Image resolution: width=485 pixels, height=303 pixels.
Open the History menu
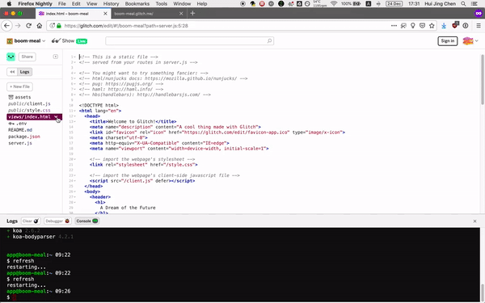click(x=111, y=4)
